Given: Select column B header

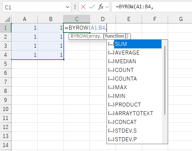Looking at the screenshot, I should [x=51, y=19].
